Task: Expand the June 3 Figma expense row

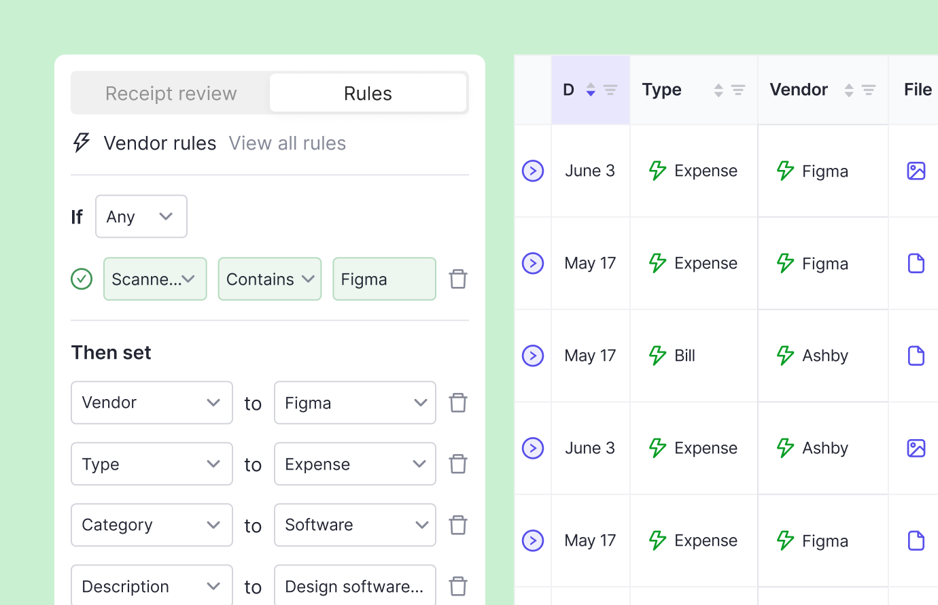Action: 533,171
